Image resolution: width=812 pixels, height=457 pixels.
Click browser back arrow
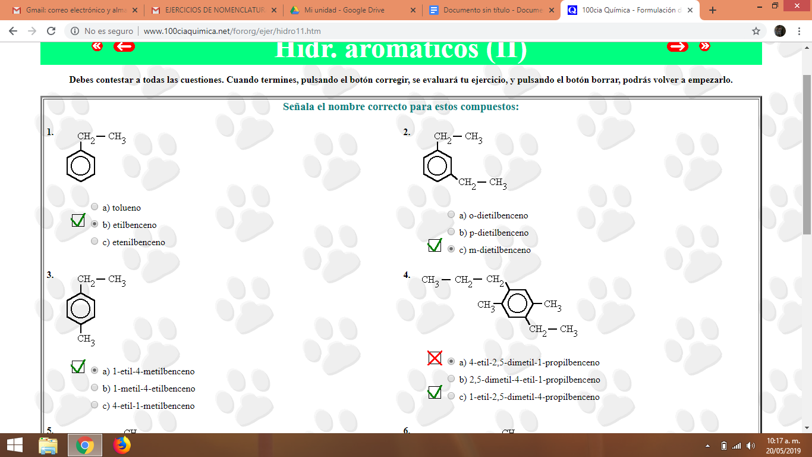[x=13, y=31]
